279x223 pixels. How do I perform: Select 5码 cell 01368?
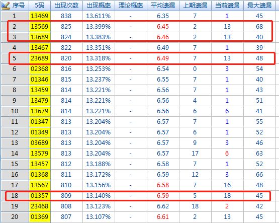click(40, 175)
